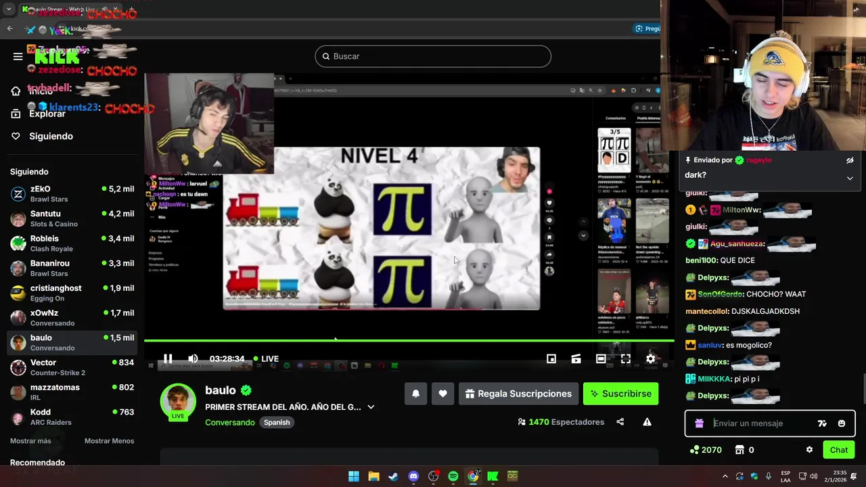The height and width of the screenshot is (487, 866).
Task: Toggle notification bell for baulo
Action: click(416, 394)
